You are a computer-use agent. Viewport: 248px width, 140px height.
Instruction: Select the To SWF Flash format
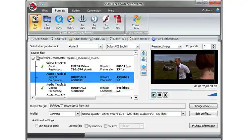click(106, 21)
